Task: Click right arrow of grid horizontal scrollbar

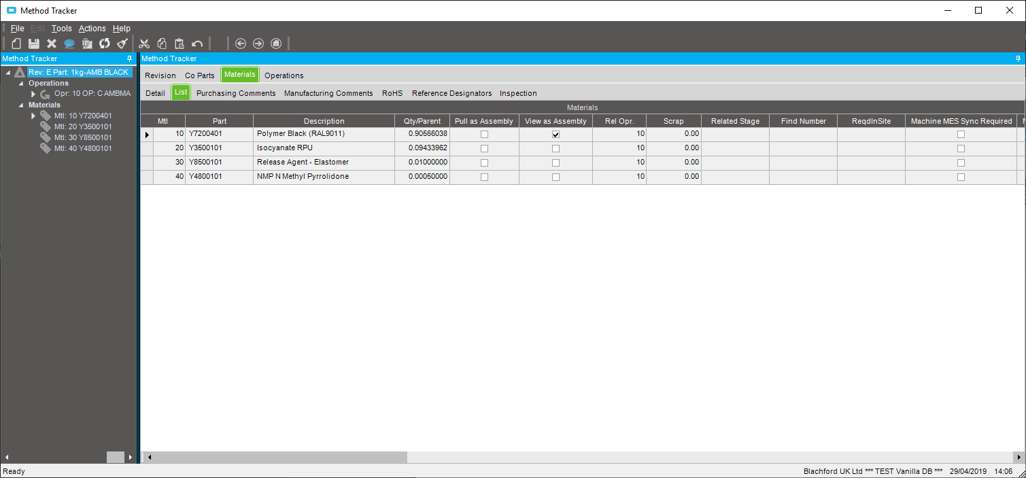Action: coord(1019,457)
